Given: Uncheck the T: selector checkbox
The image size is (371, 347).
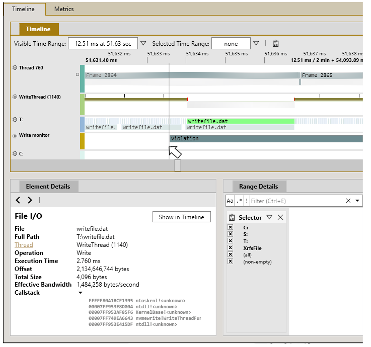Looking at the screenshot, I should click(x=230, y=241).
